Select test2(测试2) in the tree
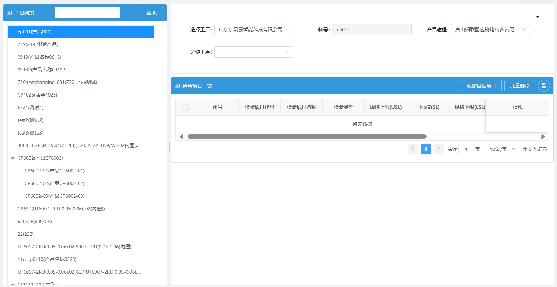 [x=31, y=120]
